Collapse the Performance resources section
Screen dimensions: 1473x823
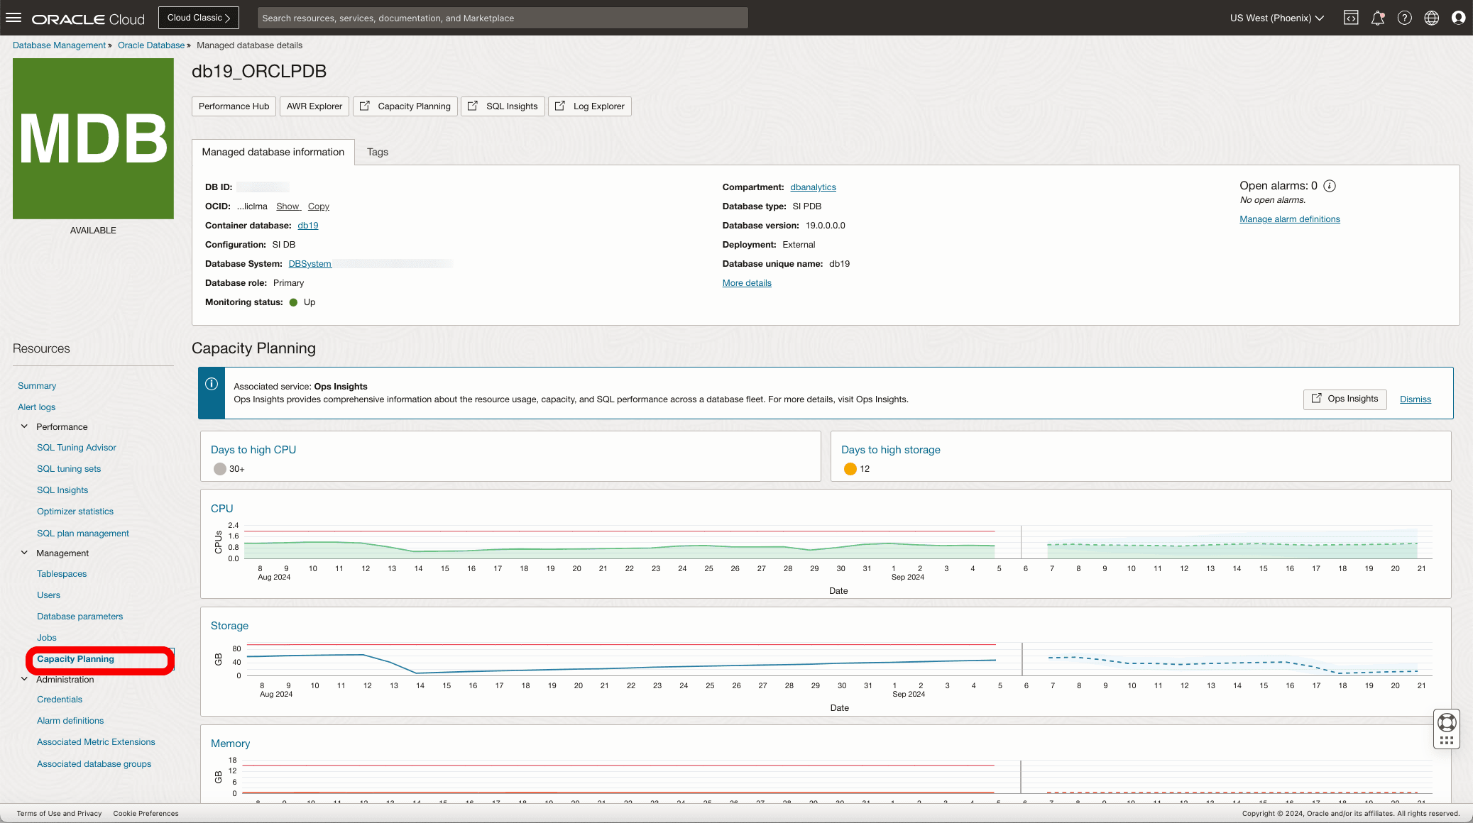pos(24,426)
